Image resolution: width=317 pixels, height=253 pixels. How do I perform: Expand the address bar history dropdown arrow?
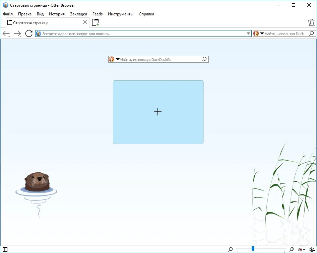tap(248, 33)
